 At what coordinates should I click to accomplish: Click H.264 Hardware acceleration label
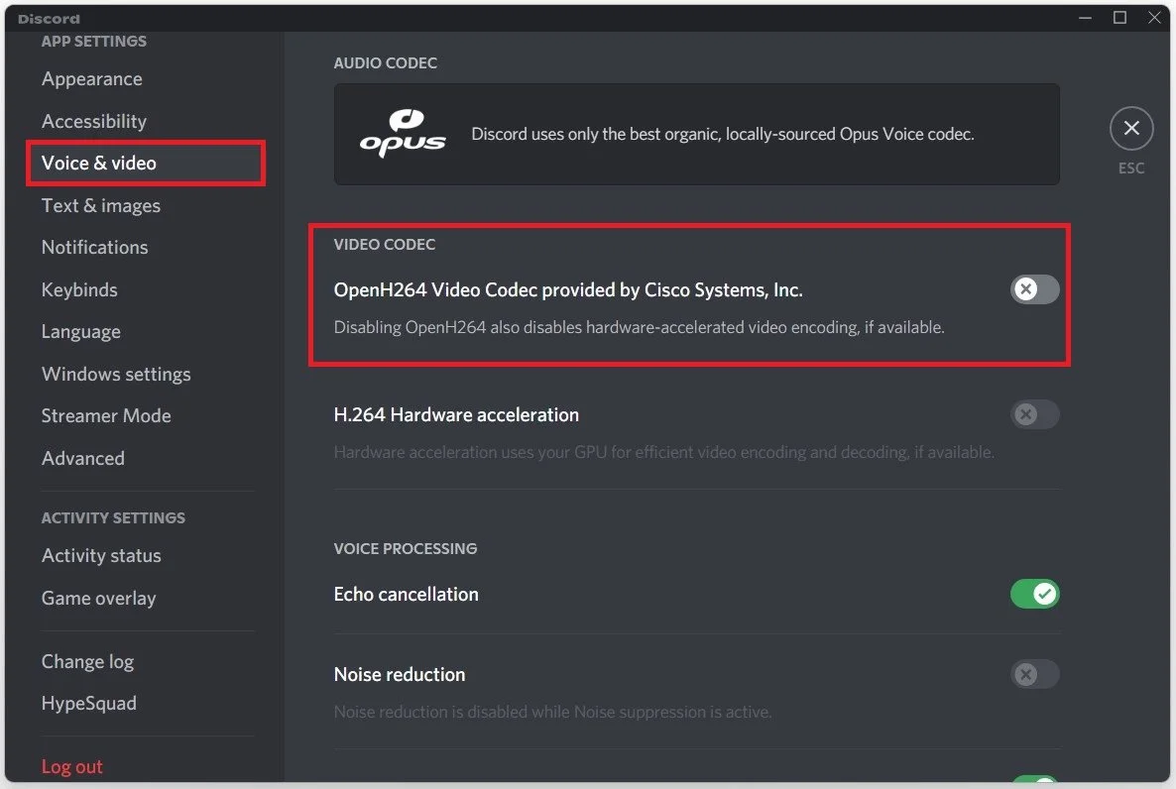tap(456, 414)
